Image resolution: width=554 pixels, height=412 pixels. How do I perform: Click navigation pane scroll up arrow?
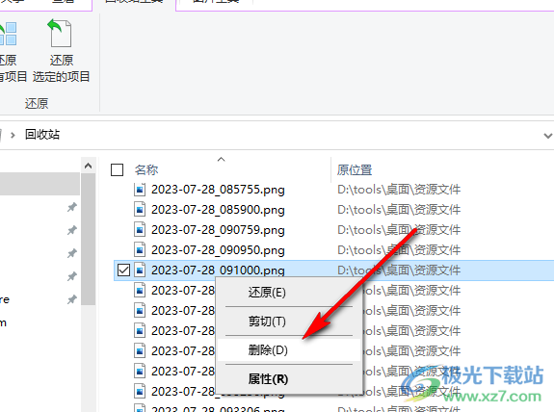(x=88, y=166)
